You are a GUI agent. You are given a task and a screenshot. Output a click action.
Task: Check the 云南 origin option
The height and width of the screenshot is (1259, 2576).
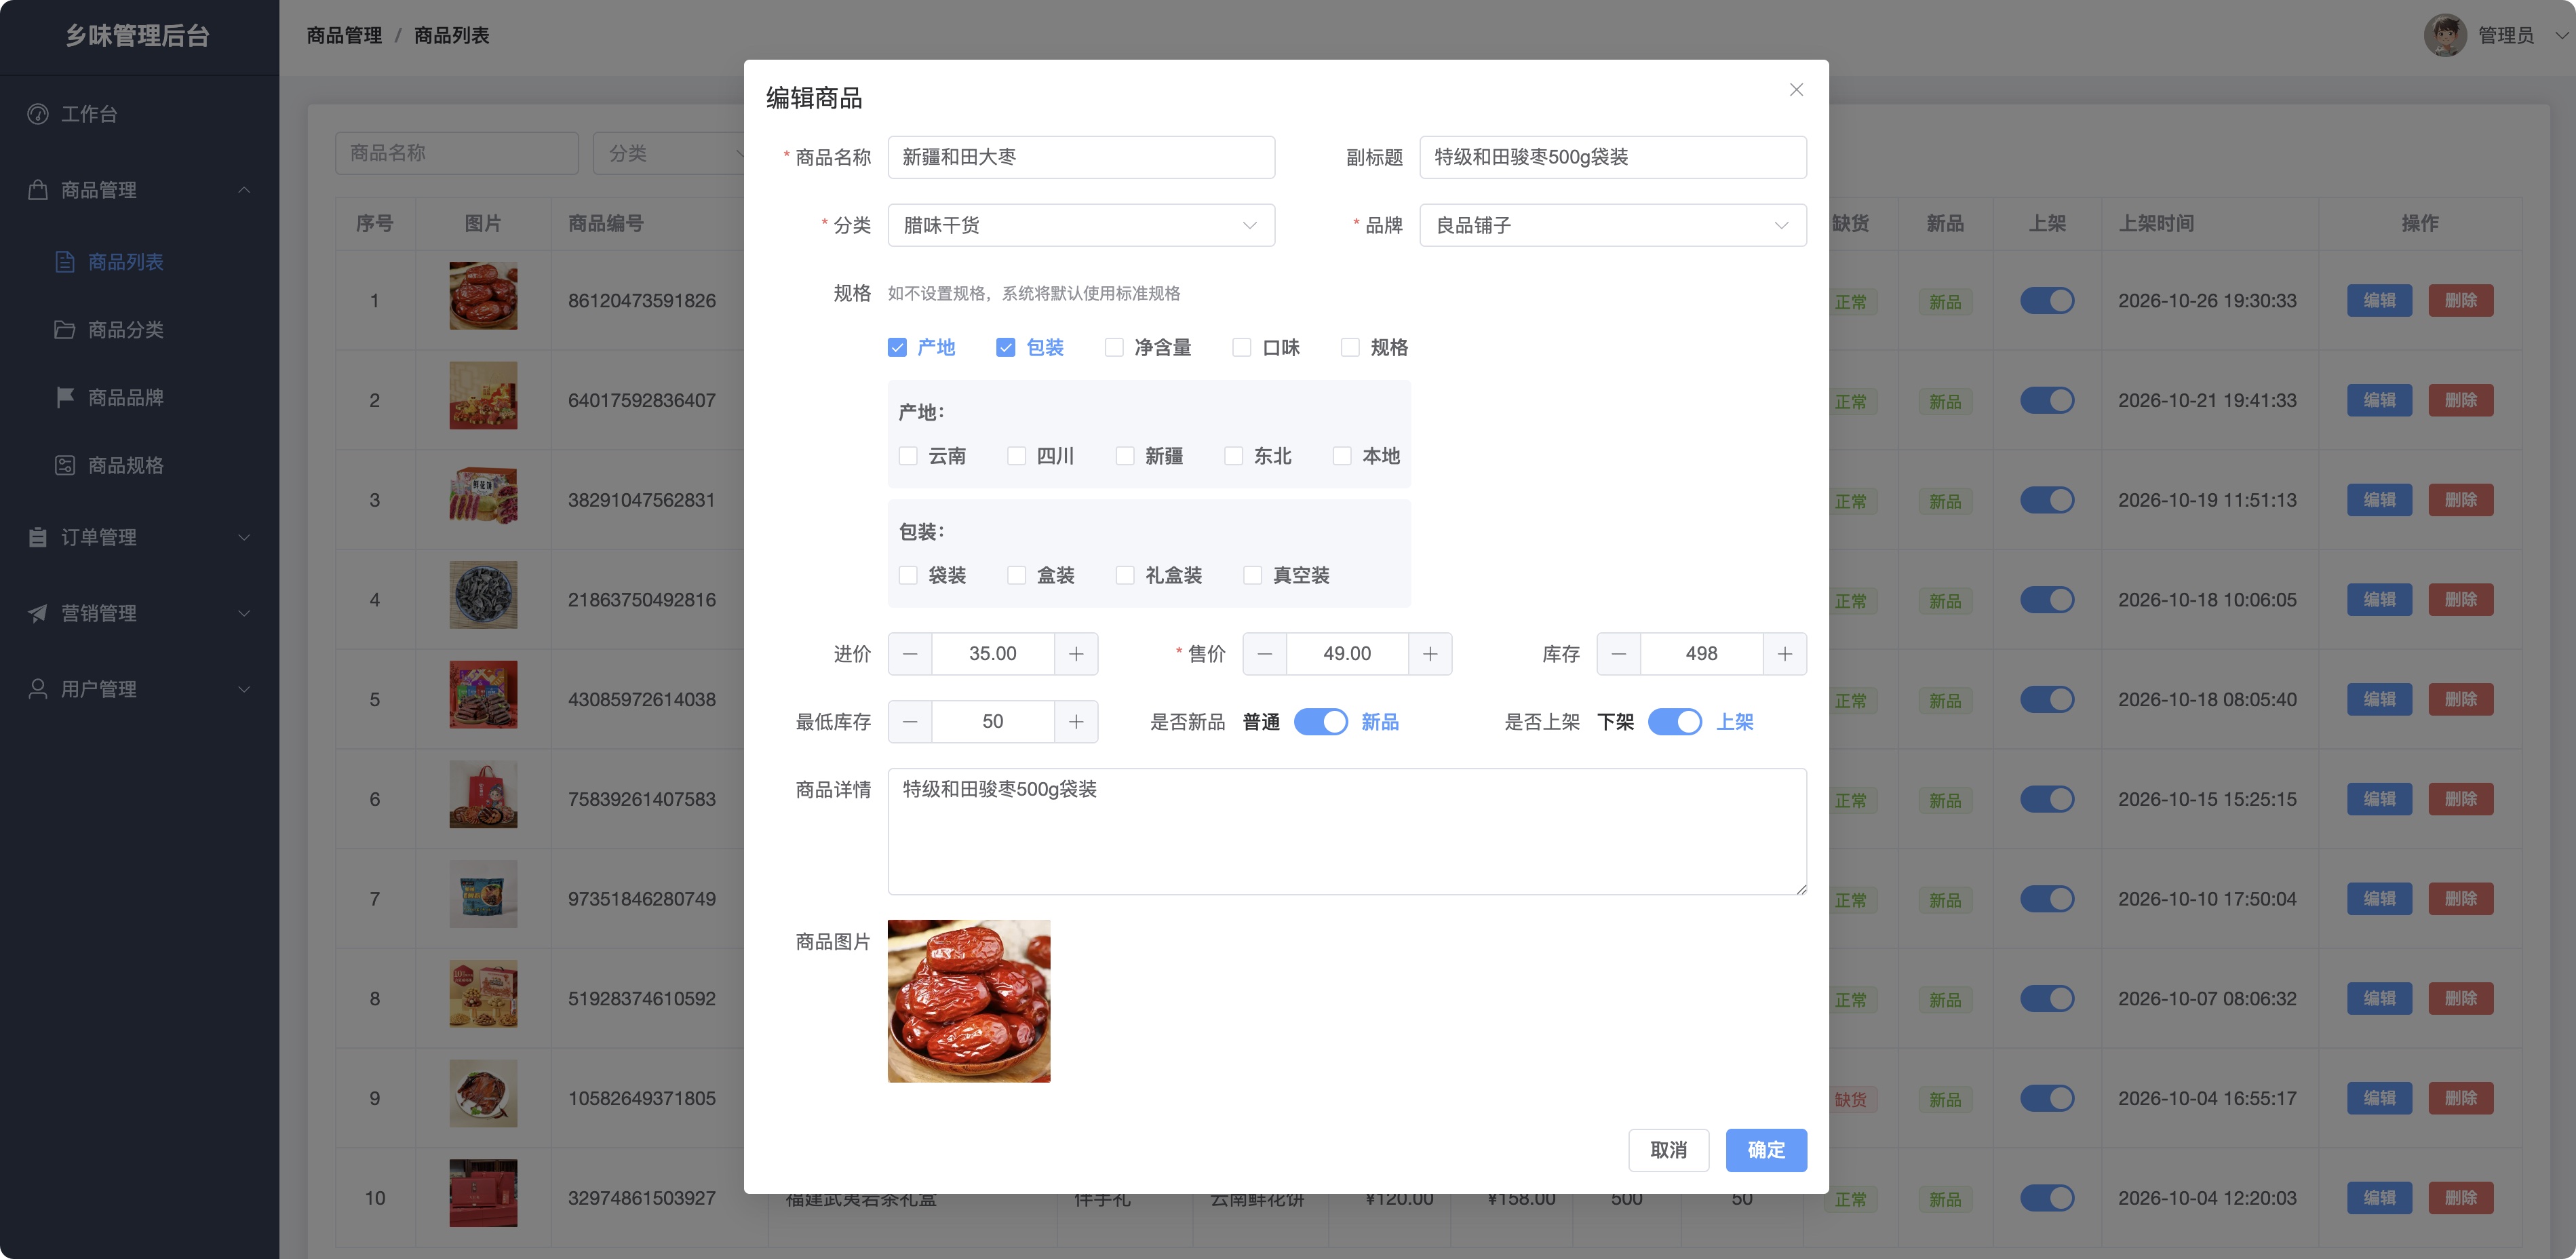click(908, 456)
